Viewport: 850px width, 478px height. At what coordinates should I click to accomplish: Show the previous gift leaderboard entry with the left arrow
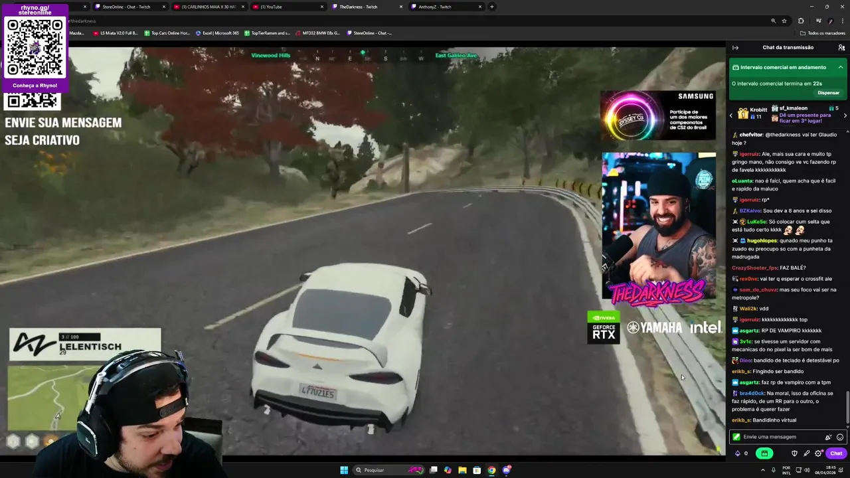tap(731, 116)
